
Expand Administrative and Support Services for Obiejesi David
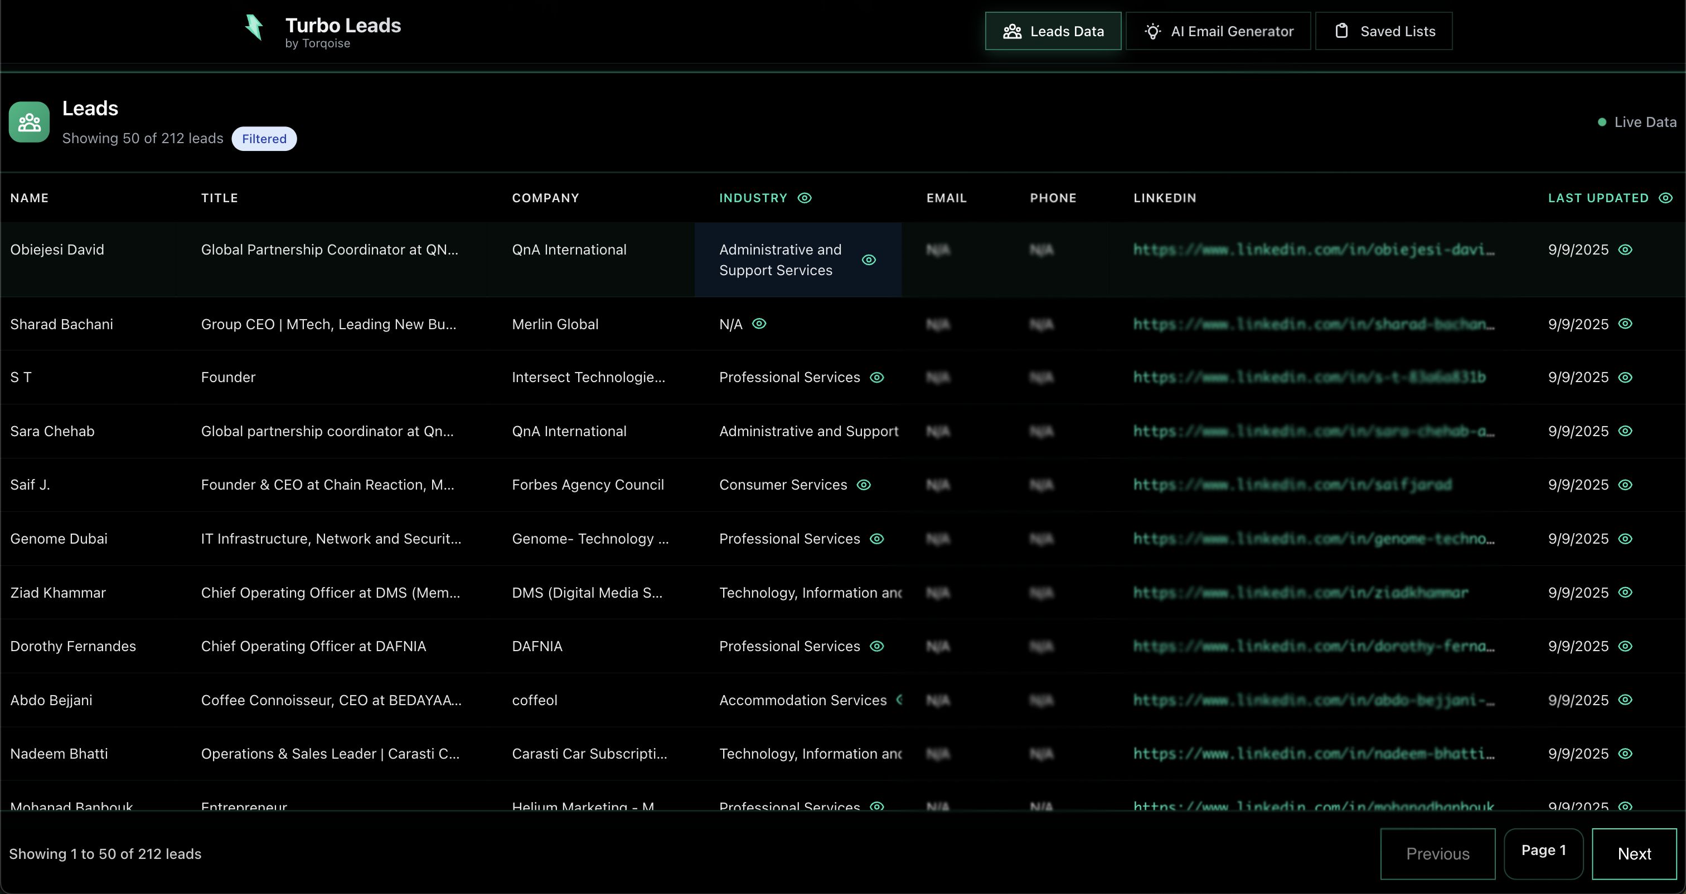coord(869,260)
